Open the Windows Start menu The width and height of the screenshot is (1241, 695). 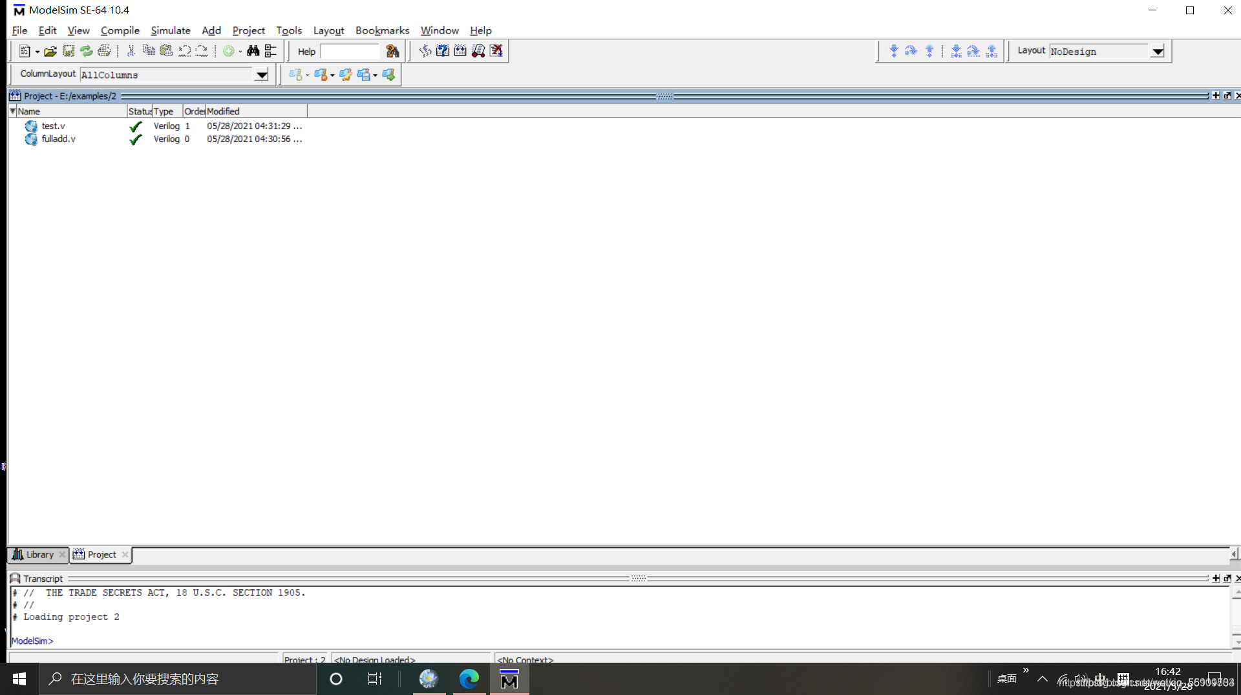click(19, 679)
